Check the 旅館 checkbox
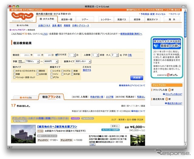194x159 pixels. point(14,74)
